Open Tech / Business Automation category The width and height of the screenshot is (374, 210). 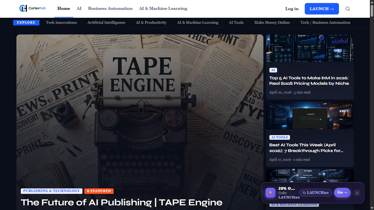click(x=325, y=22)
